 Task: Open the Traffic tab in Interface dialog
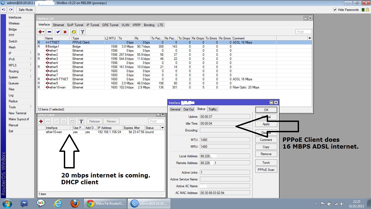click(213, 109)
